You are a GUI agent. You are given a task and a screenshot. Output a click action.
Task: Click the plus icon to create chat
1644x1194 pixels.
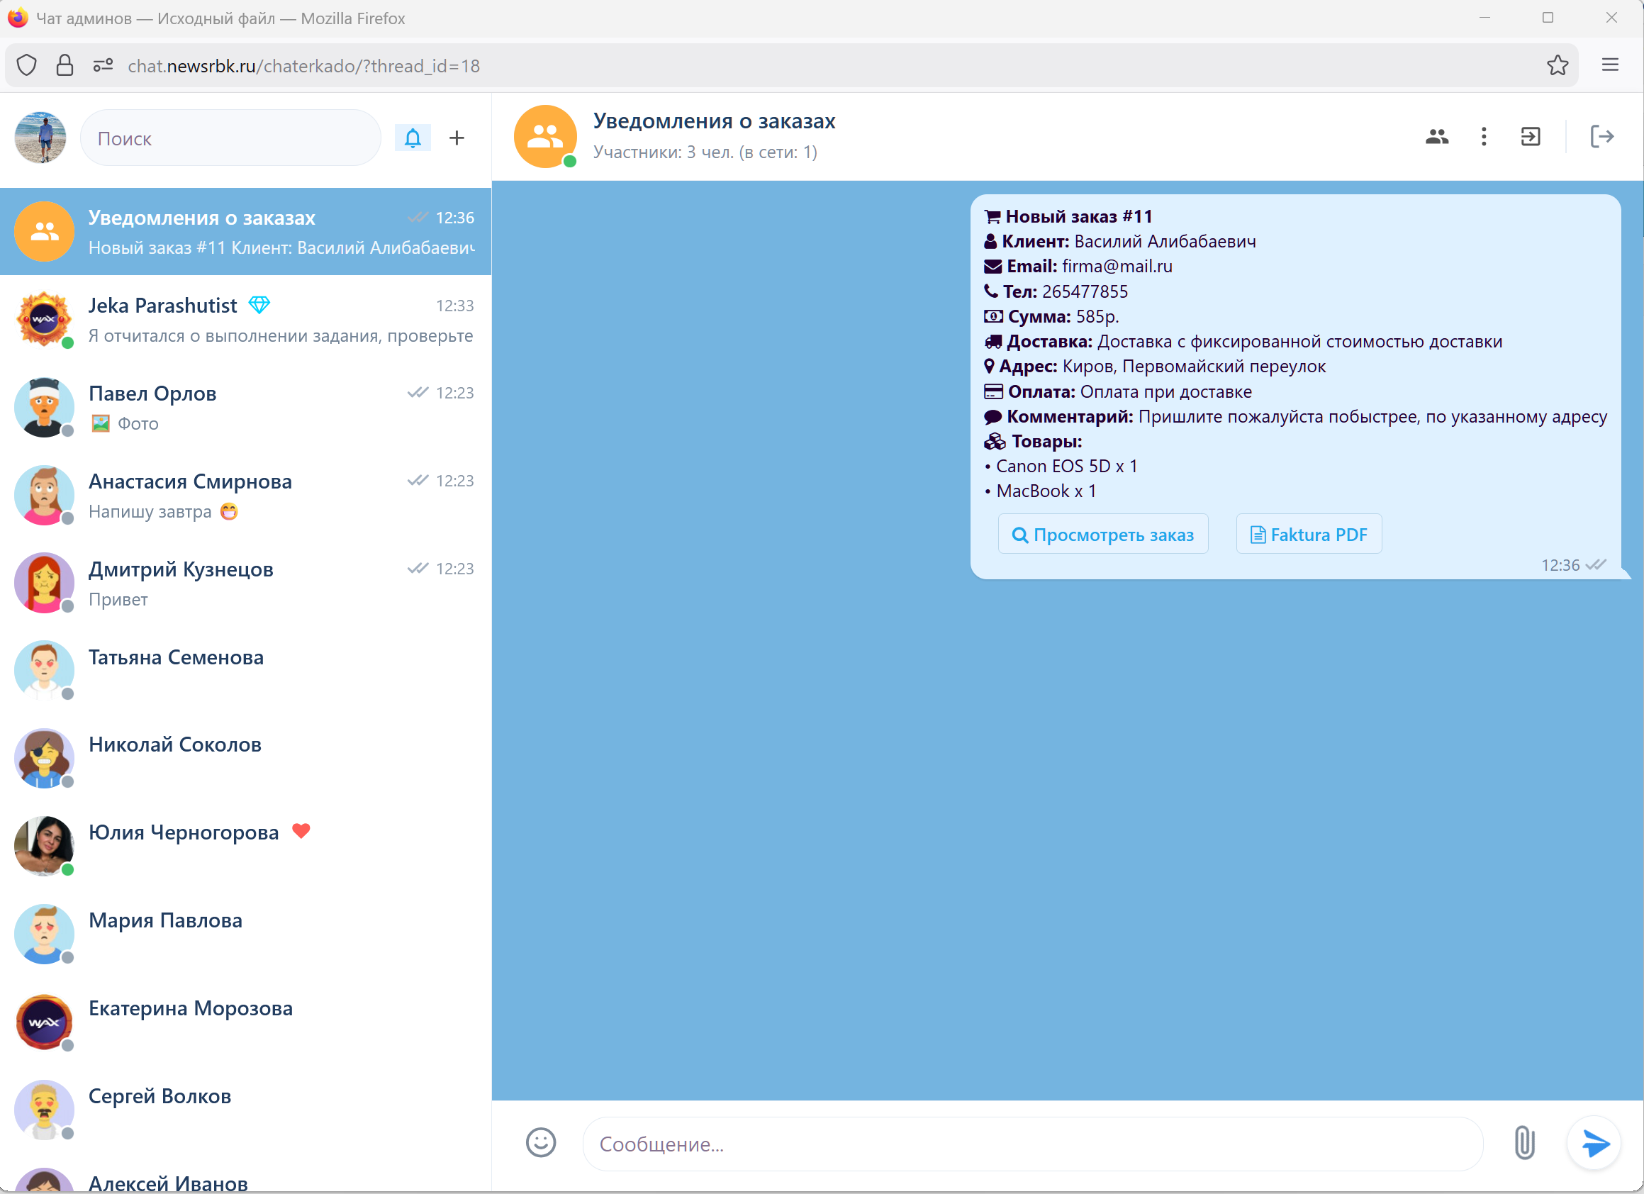457,138
